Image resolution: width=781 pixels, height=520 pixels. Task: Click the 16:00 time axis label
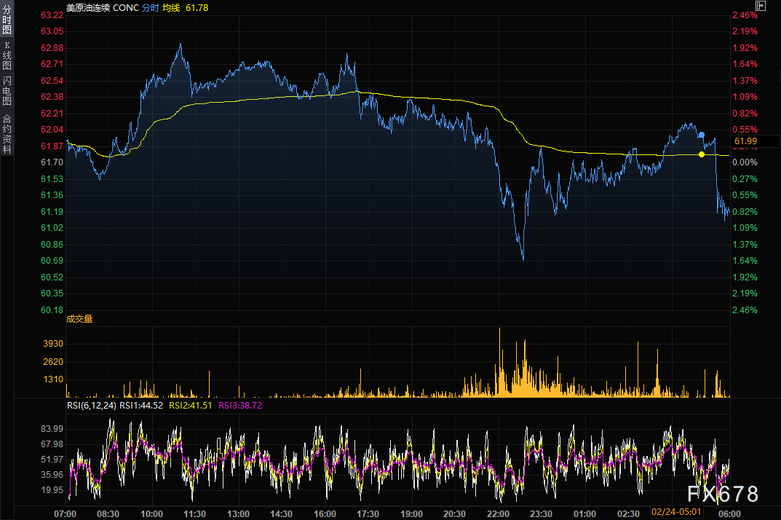point(325,514)
